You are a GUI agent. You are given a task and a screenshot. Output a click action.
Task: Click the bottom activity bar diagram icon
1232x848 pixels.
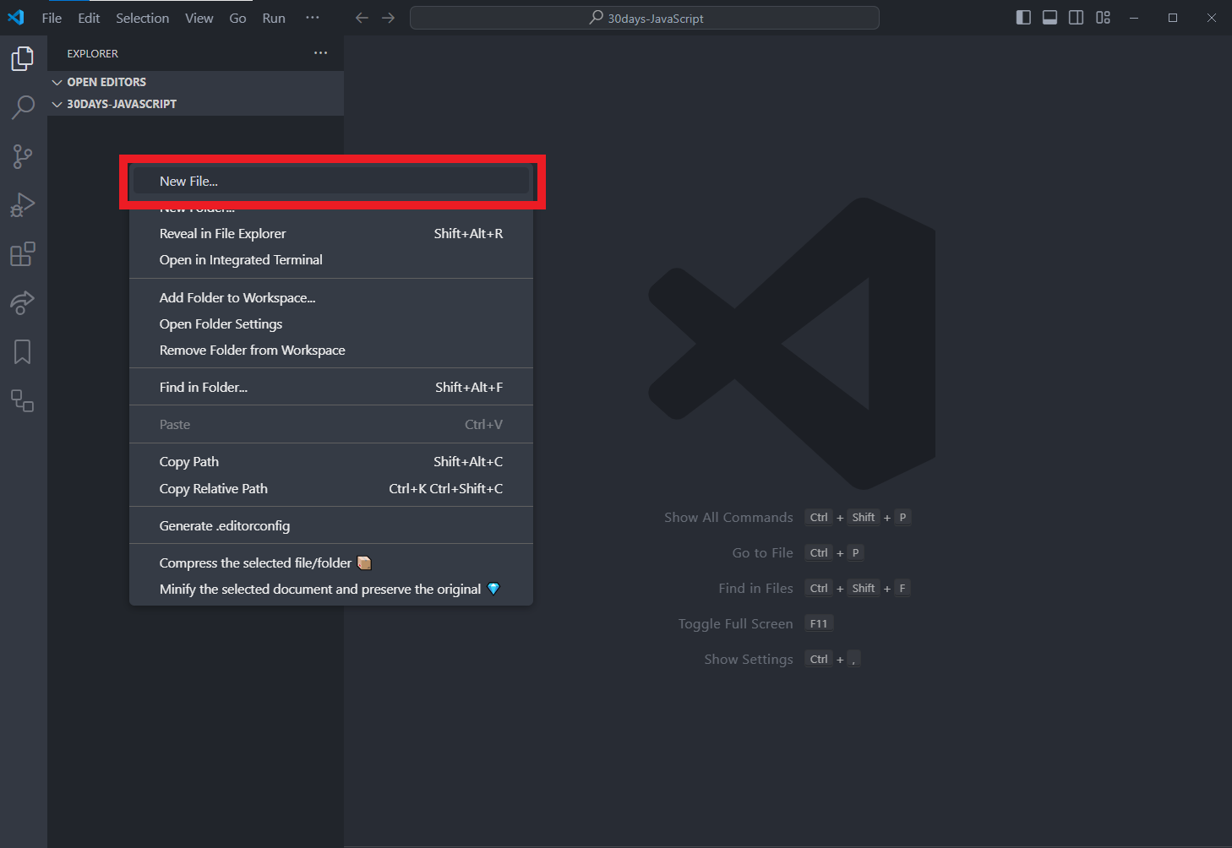pos(23,400)
